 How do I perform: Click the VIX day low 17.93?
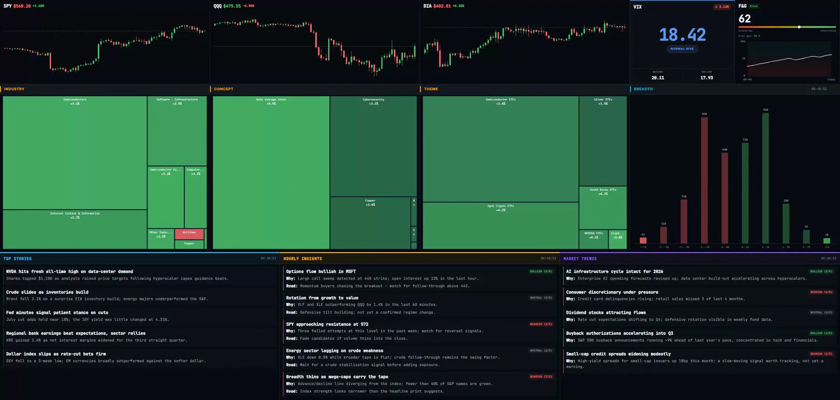coord(707,77)
